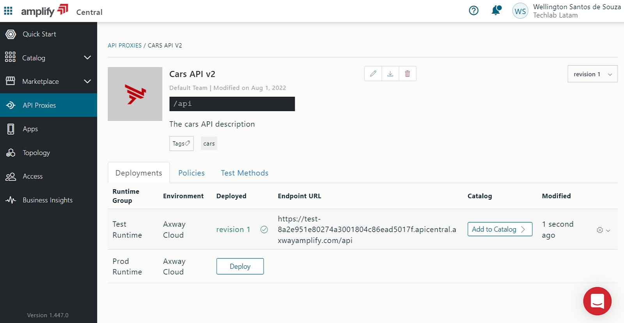The image size is (624, 323).
Task: Select Apps in the sidebar
Action: tap(30, 129)
